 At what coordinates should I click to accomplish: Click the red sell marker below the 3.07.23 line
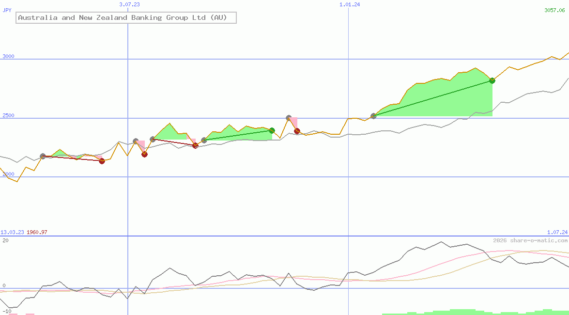point(144,154)
